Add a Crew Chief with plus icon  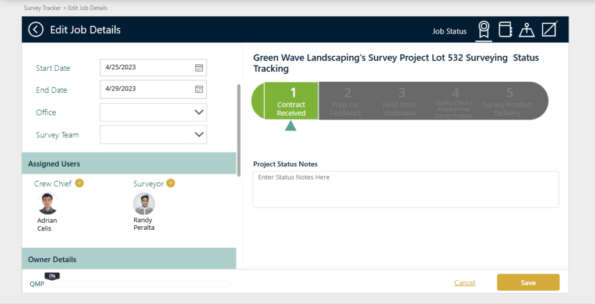click(x=79, y=183)
